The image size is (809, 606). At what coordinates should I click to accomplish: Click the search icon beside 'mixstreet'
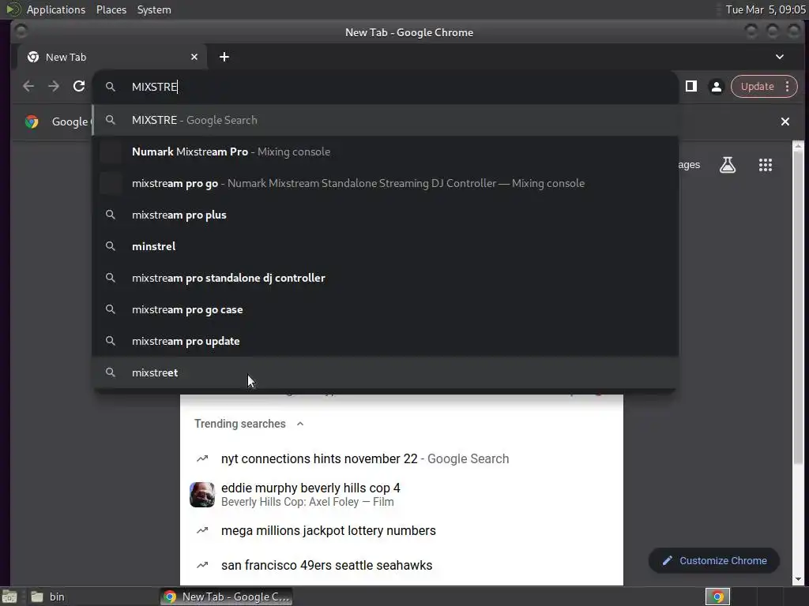click(x=111, y=372)
